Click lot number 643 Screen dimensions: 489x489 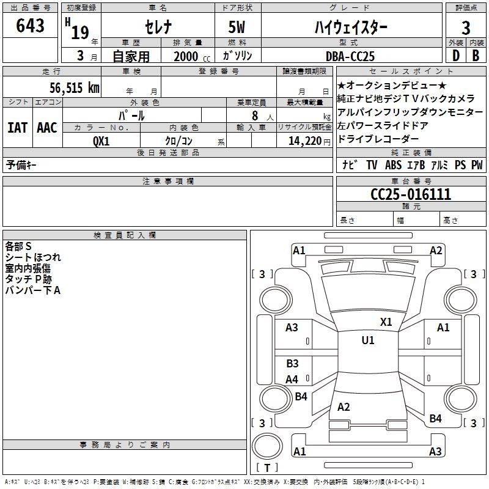click(x=30, y=25)
